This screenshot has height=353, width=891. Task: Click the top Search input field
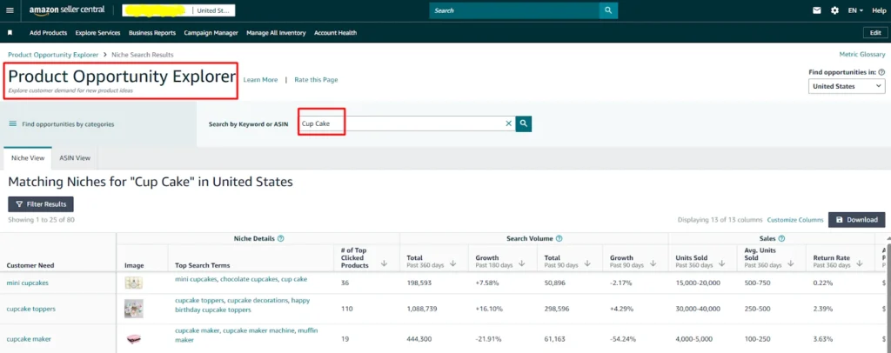514,10
